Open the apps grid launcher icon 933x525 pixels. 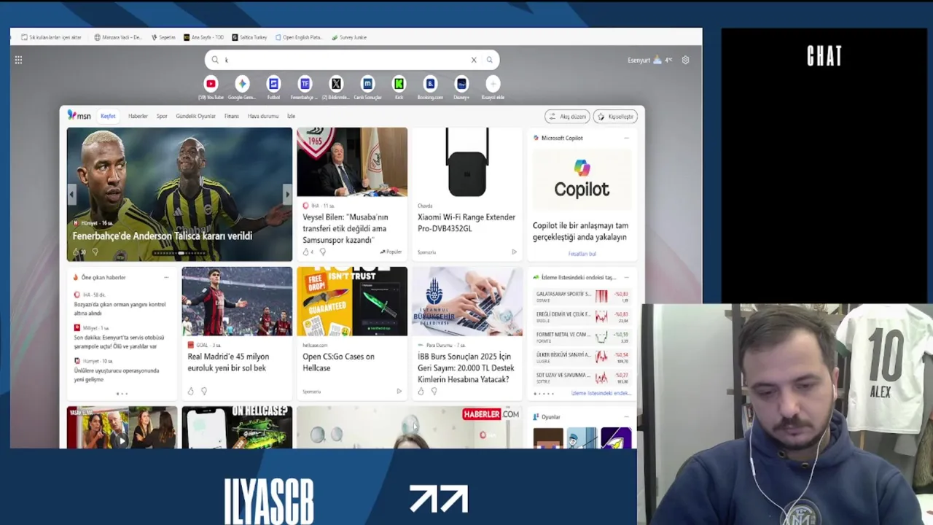click(x=18, y=60)
